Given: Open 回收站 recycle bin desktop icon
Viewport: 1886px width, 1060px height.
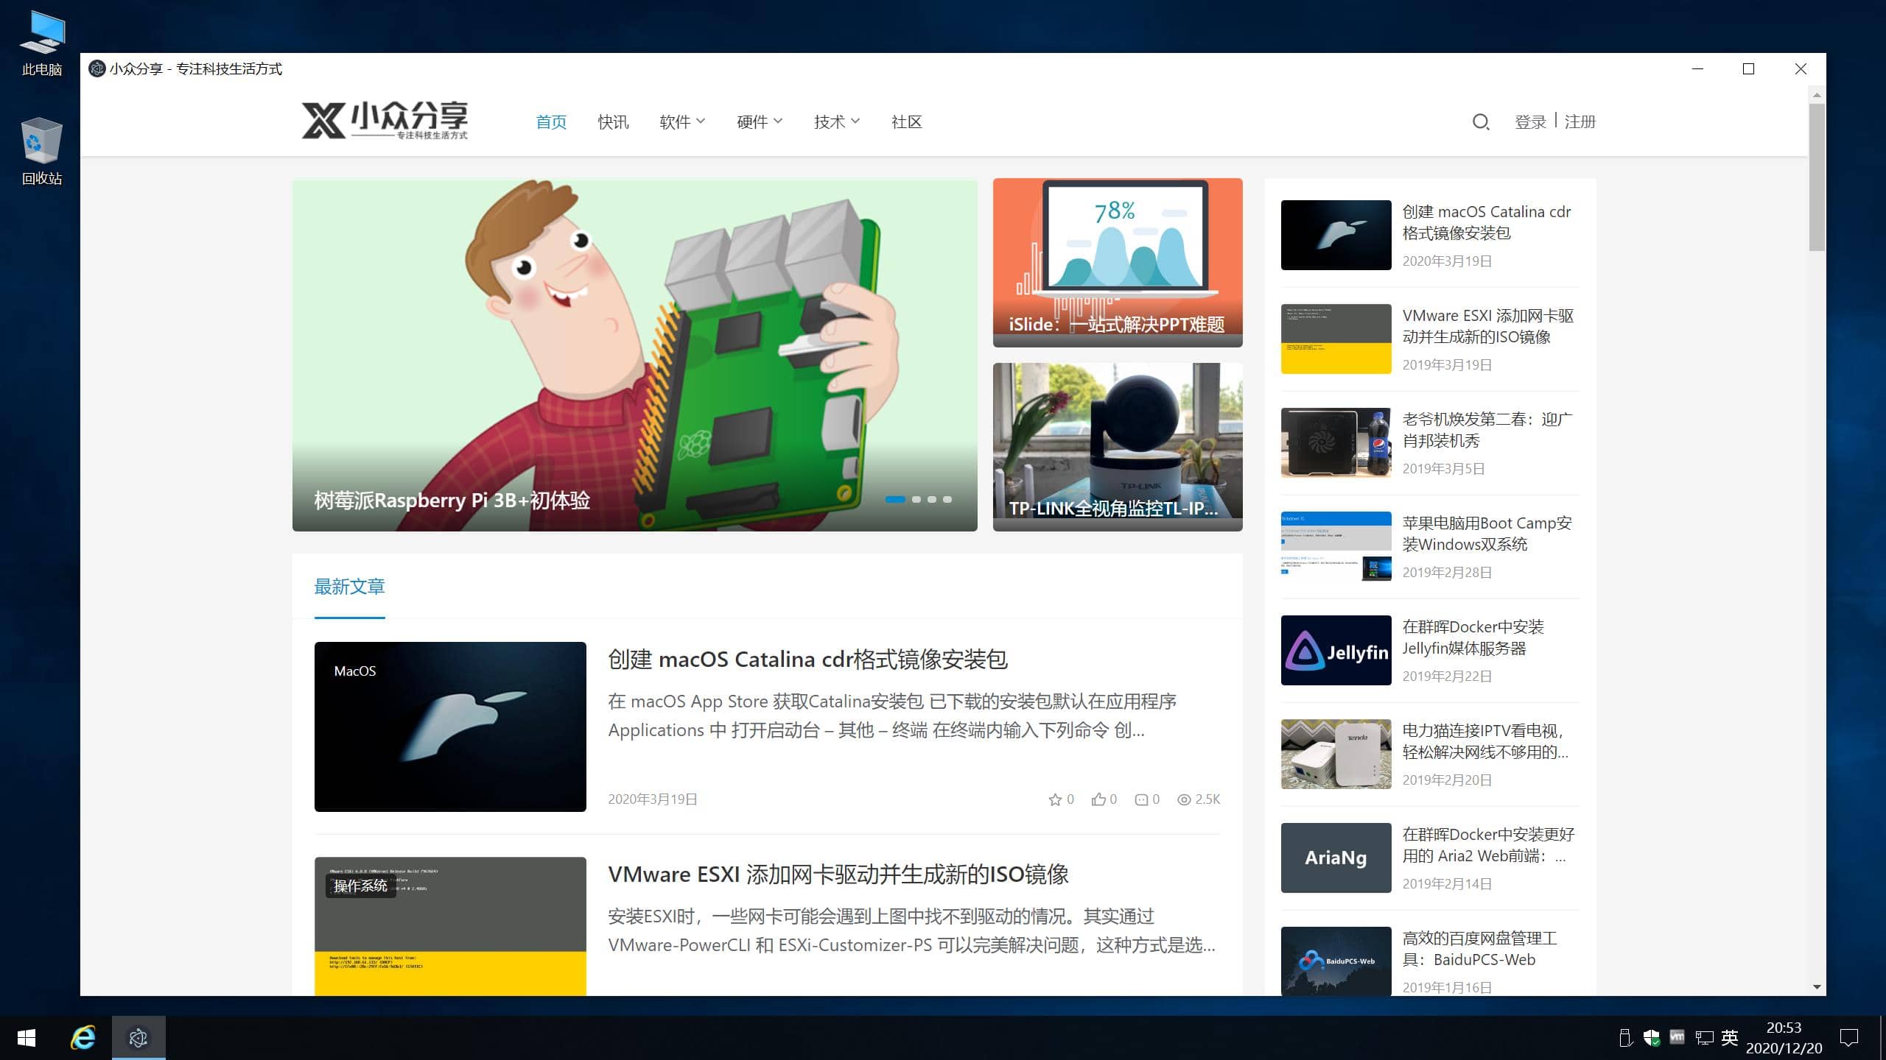Looking at the screenshot, I should click(42, 152).
